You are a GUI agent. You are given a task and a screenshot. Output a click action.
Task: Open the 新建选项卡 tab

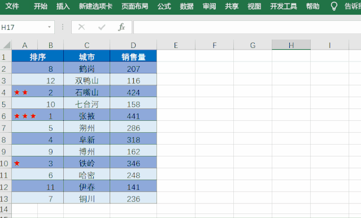click(95, 6)
